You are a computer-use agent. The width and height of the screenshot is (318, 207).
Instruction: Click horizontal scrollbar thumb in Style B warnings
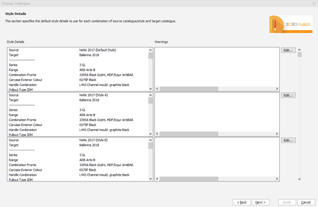[189, 179]
